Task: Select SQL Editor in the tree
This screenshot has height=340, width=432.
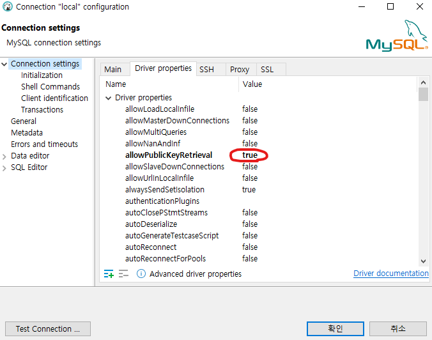Action: 29,167
